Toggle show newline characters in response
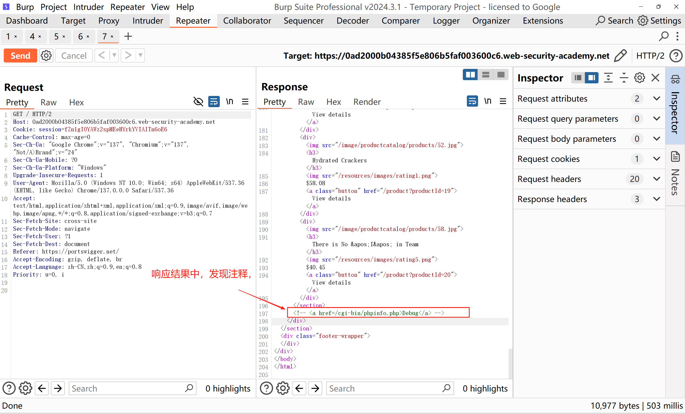 [x=488, y=101]
